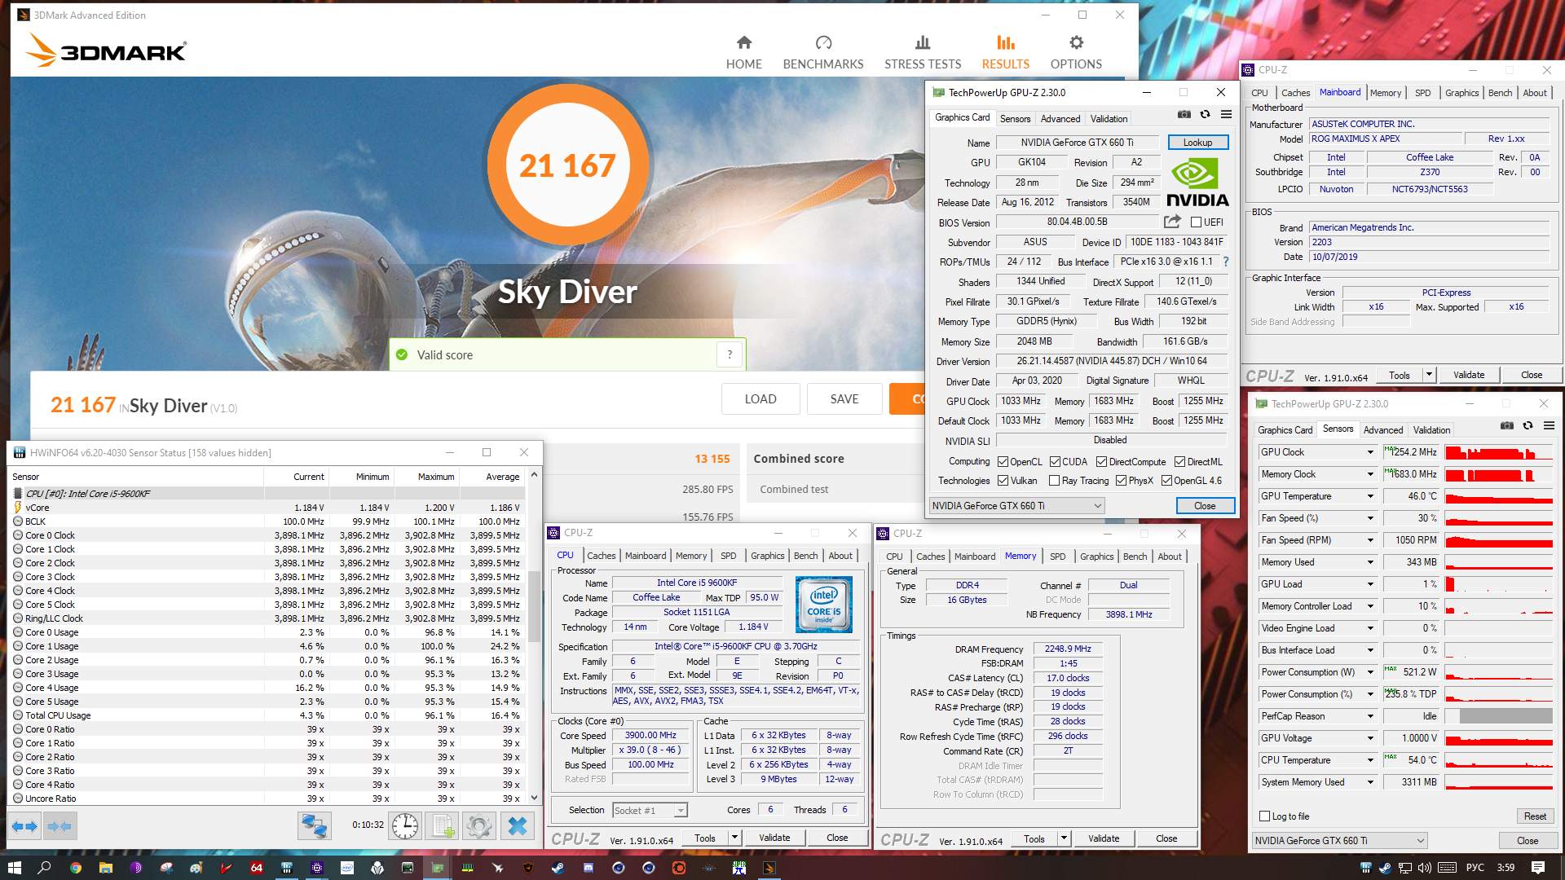Click the GPU Name field in GPU-Z
The image size is (1565, 880).
pos(1077,143)
